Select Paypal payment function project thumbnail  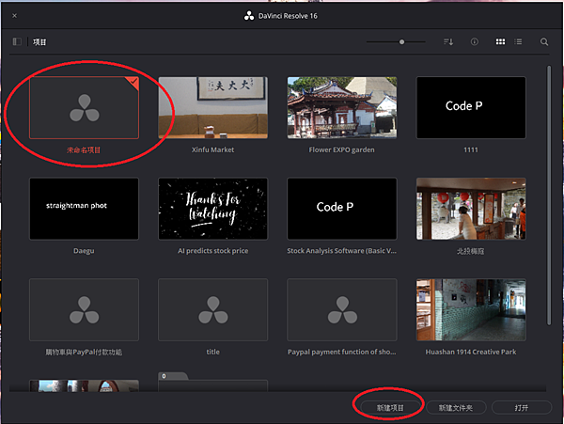click(342, 309)
